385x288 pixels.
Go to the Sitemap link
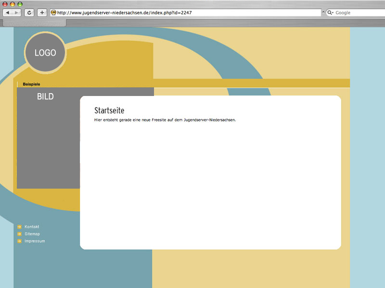pyautogui.click(x=32, y=234)
